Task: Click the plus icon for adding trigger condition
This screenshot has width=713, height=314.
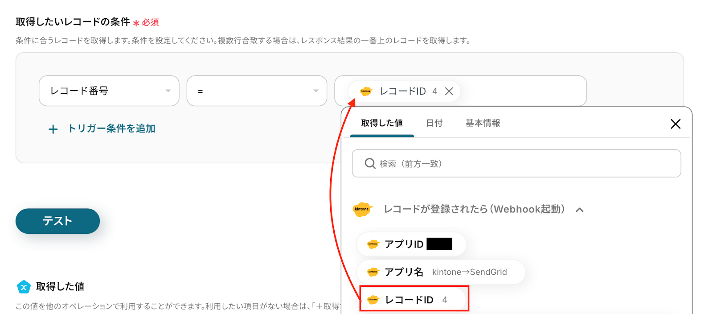Action: [53, 129]
